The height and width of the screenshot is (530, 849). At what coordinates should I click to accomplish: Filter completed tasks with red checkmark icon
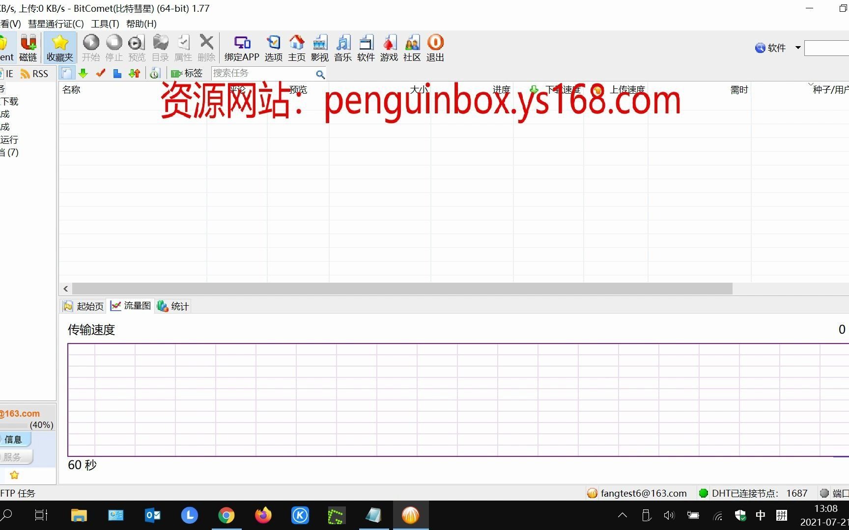(x=101, y=73)
